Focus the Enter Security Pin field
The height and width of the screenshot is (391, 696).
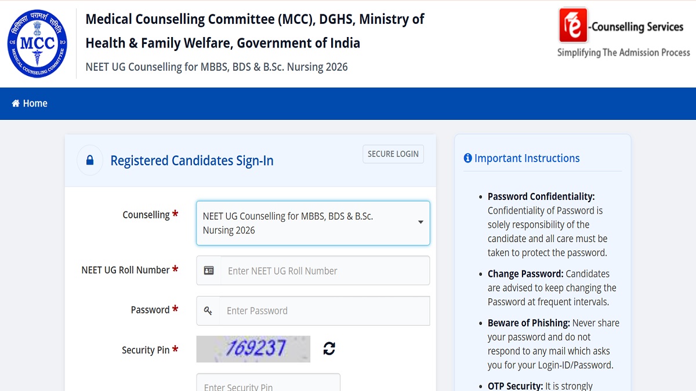pyautogui.click(x=269, y=382)
